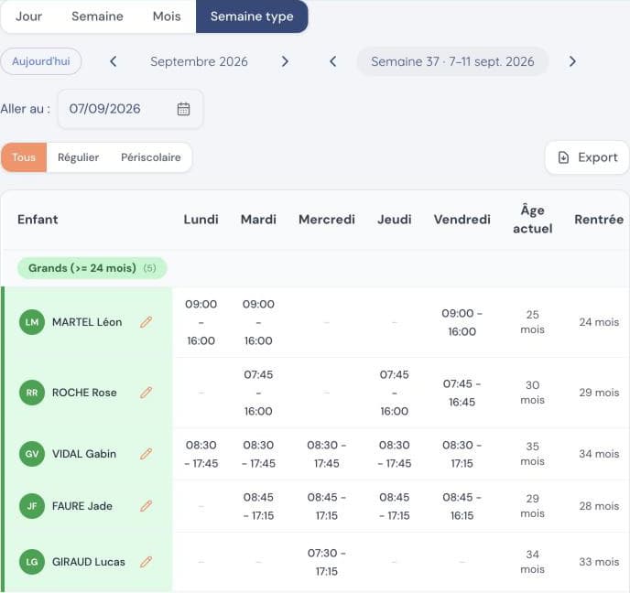Click the RR avatar of ROCHE Rose

[32, 393]
